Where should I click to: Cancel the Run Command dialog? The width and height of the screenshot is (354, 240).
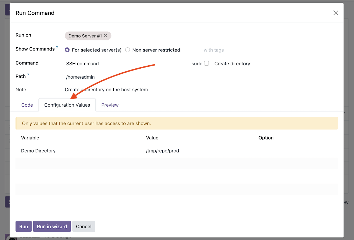(x=84, y=226)
